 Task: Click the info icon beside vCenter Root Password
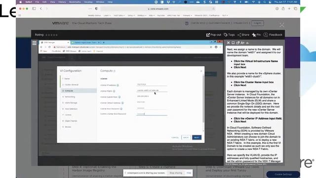(x=121, y=109)
